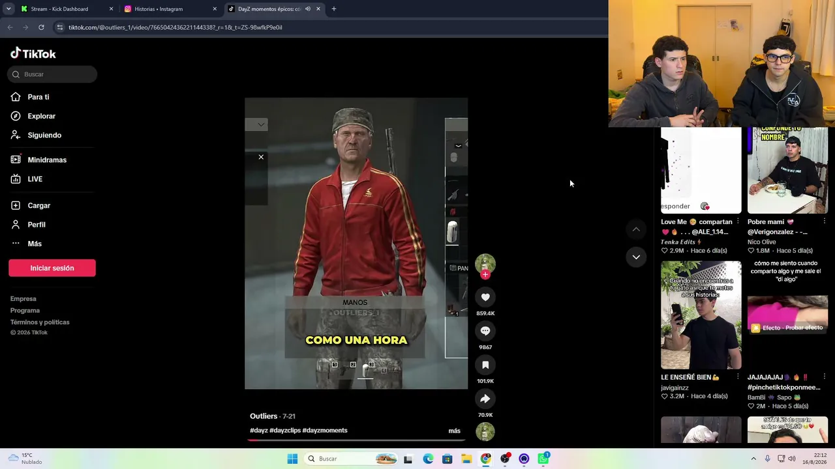Mute the DayZ TikTok tab audio
835x469 pixels.
point(308,9)
